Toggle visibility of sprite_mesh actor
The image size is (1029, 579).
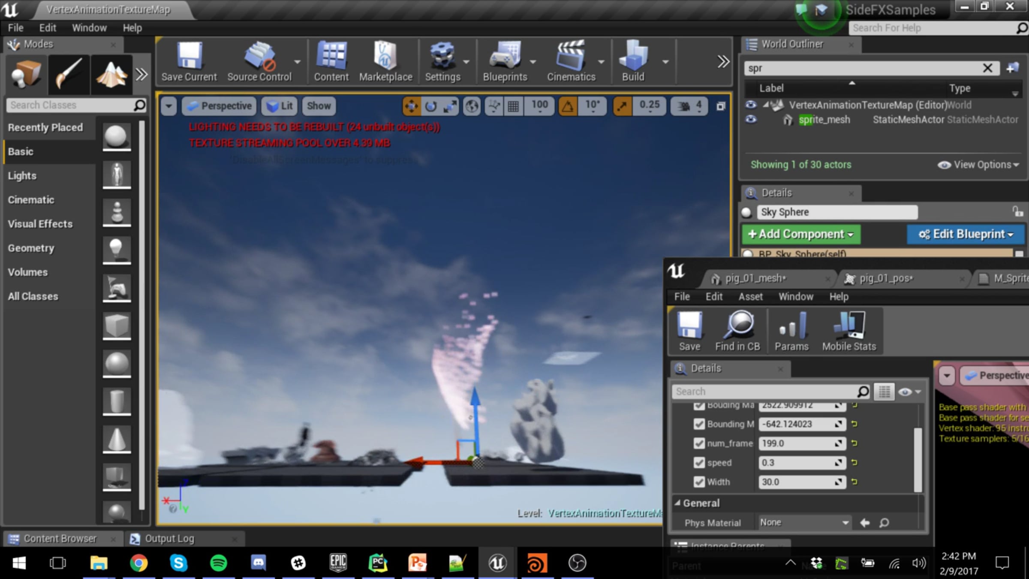751,119
